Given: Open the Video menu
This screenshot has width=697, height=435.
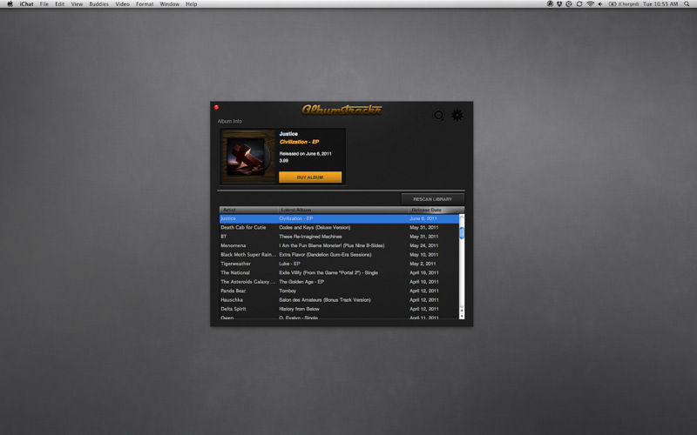Looking at the screenshot, I should click(122, 4).
